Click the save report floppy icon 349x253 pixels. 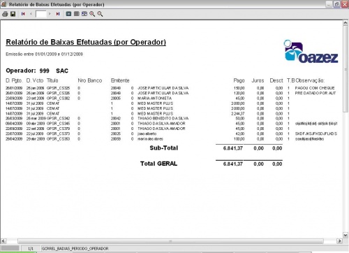click(13, 14)
